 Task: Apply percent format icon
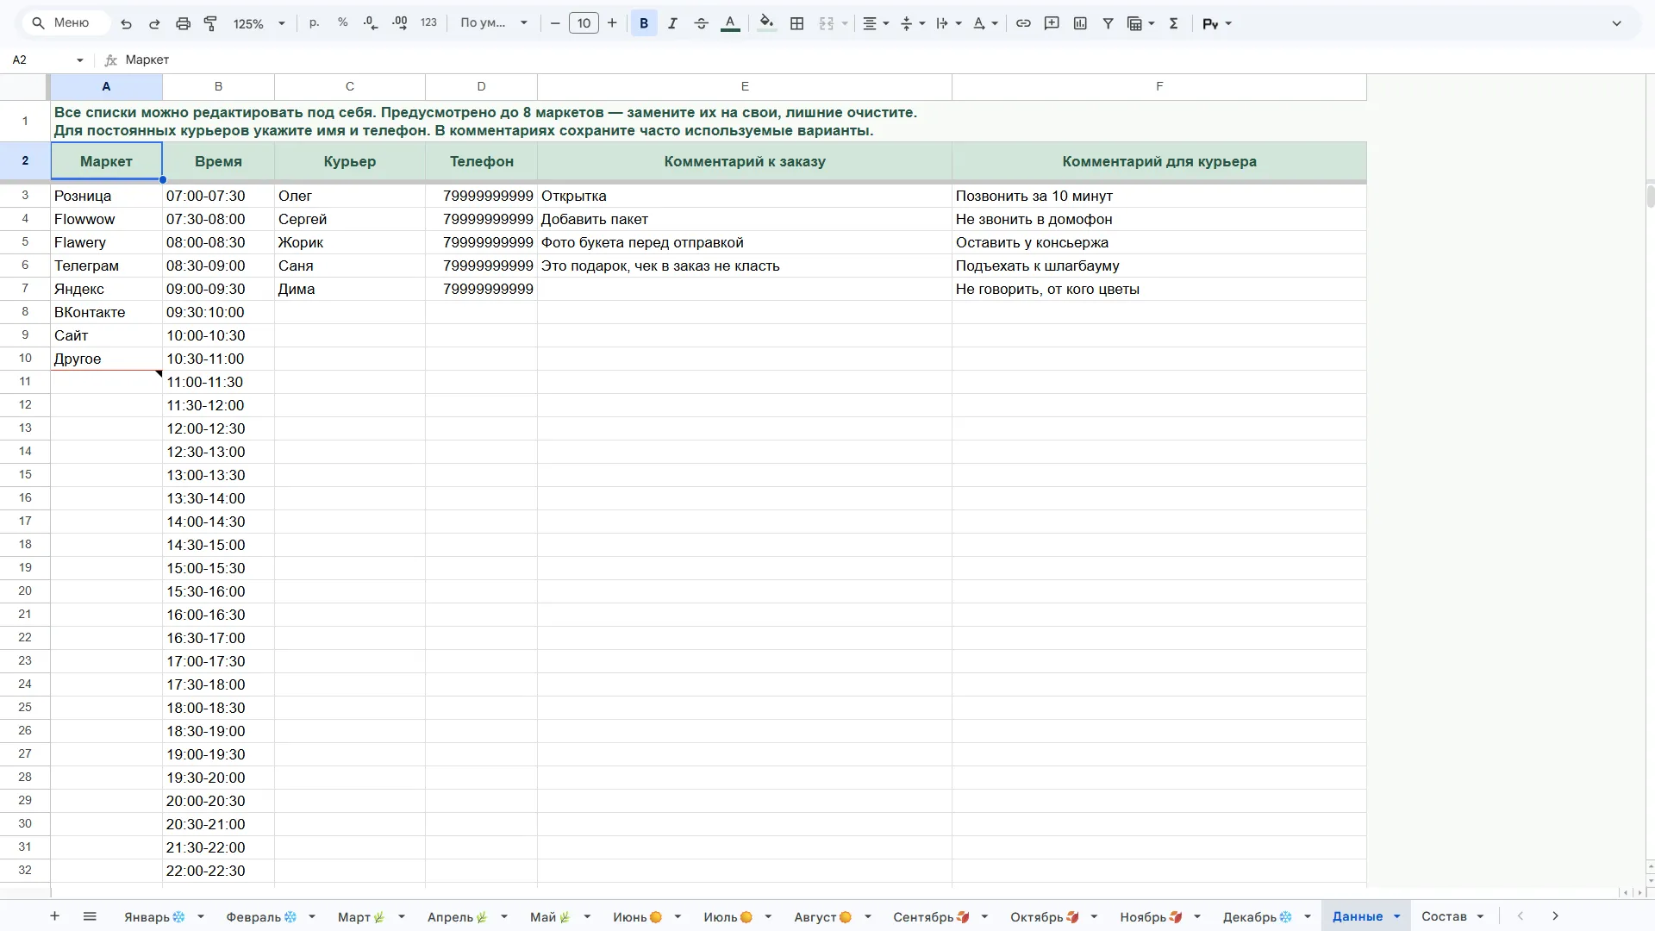click(x=343, y=23)
